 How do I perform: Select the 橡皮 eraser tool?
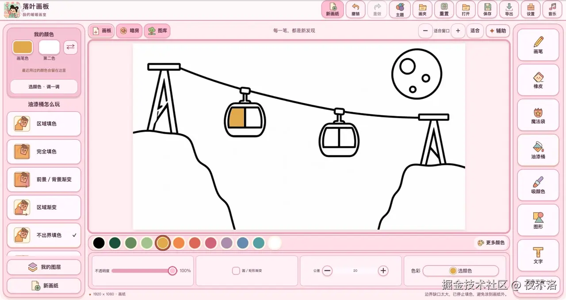click(x=538, y=80)
